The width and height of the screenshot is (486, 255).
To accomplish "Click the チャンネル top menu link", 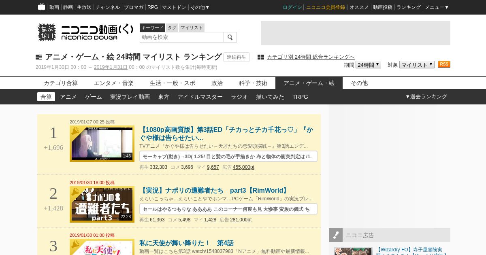I will [x=108, y=7].
